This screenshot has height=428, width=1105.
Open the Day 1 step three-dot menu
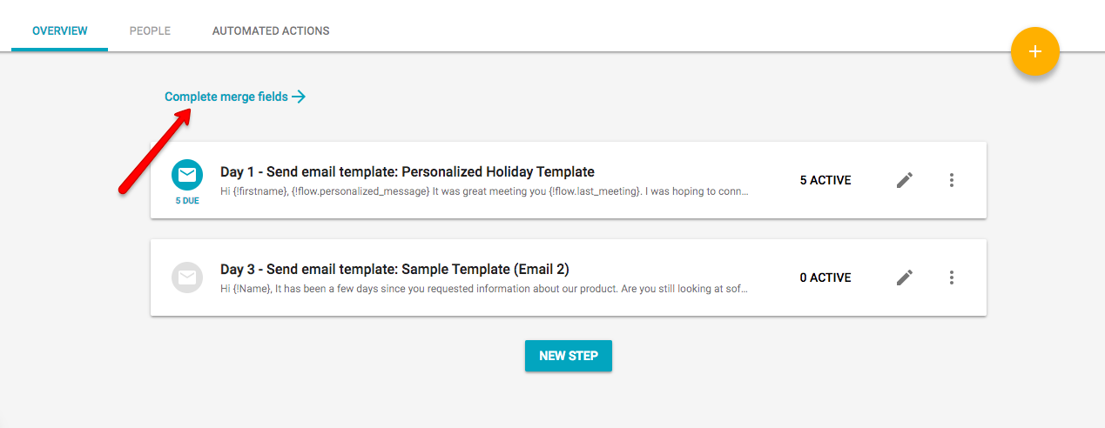point(952,180)
